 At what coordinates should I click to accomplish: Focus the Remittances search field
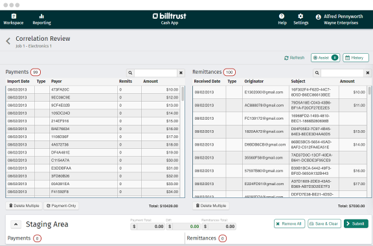[342, 73]
